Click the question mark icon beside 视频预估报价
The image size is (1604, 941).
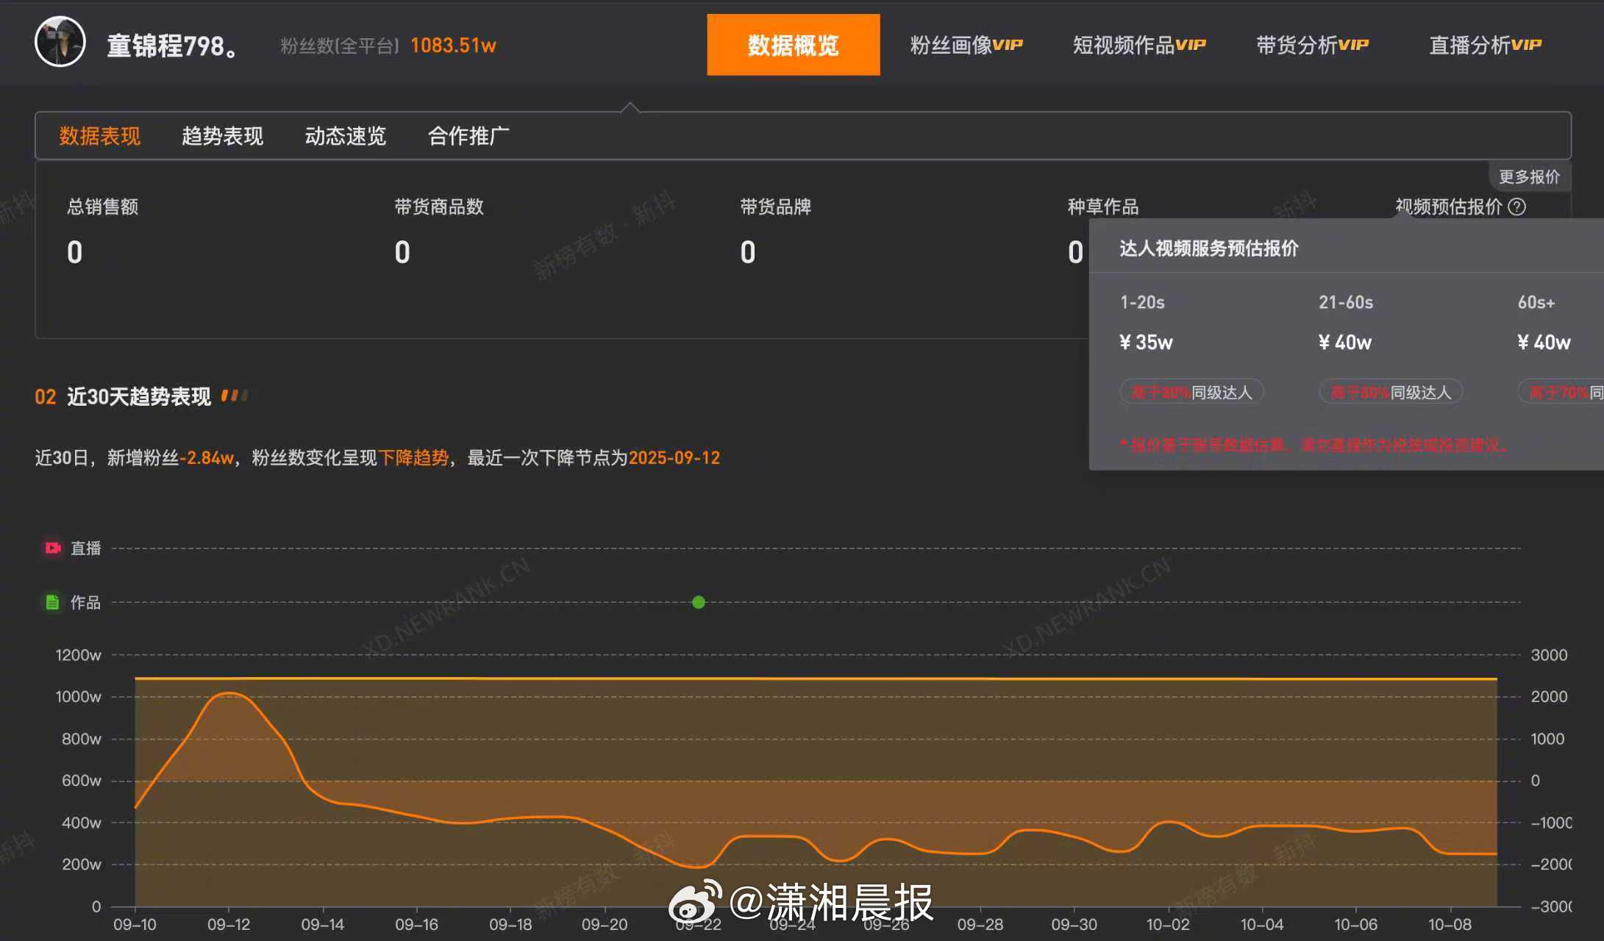pyautogui.click(x=1516, y=207)
